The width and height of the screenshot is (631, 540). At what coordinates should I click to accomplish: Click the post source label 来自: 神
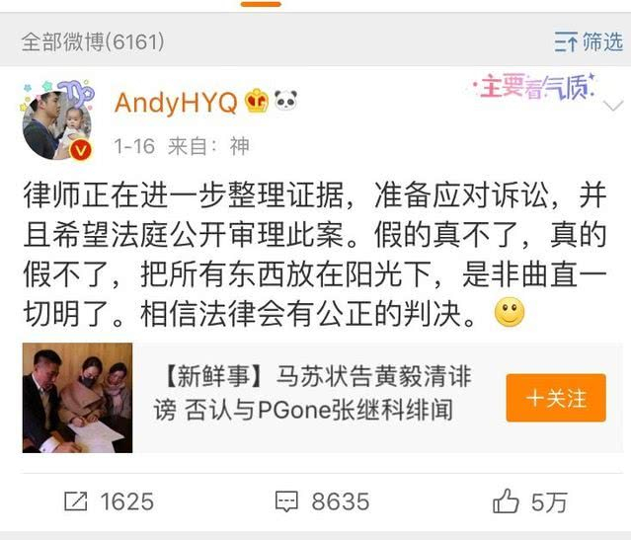[208, 146]
